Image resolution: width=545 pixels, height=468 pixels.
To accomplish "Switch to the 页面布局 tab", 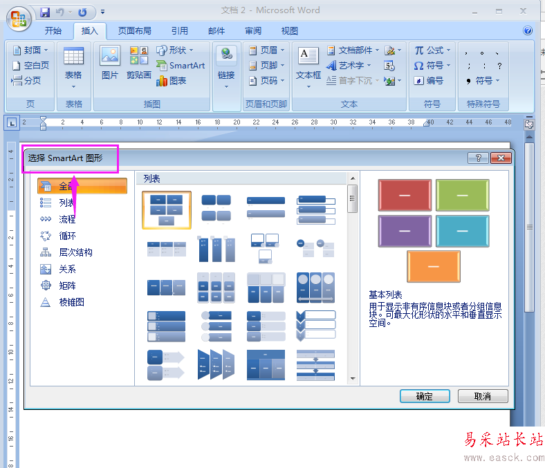I will [134, 31].
